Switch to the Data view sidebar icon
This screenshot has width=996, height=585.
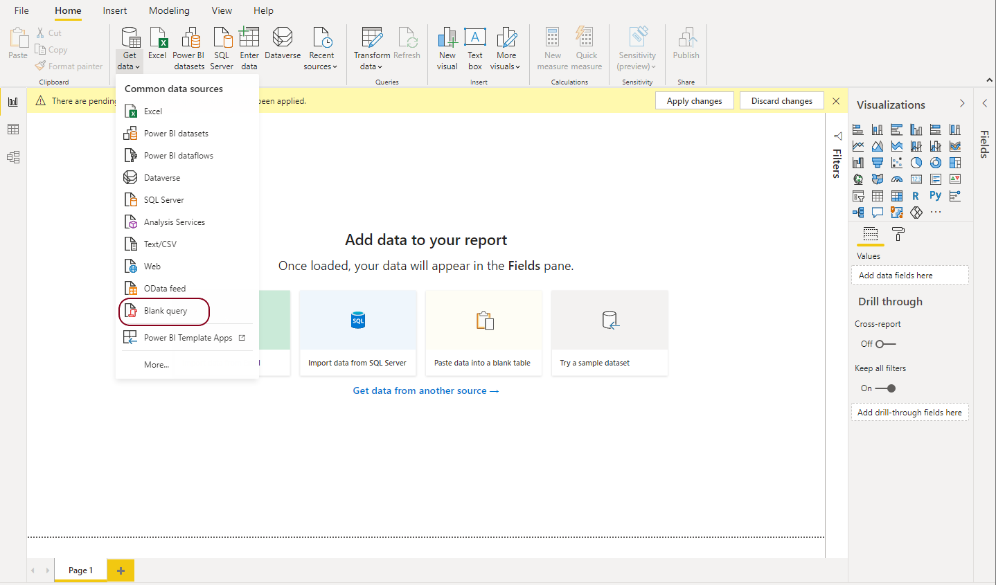pos(13,129)
